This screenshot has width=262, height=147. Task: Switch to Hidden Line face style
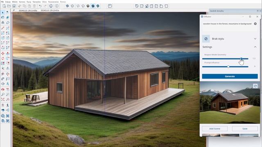[83, 6]
